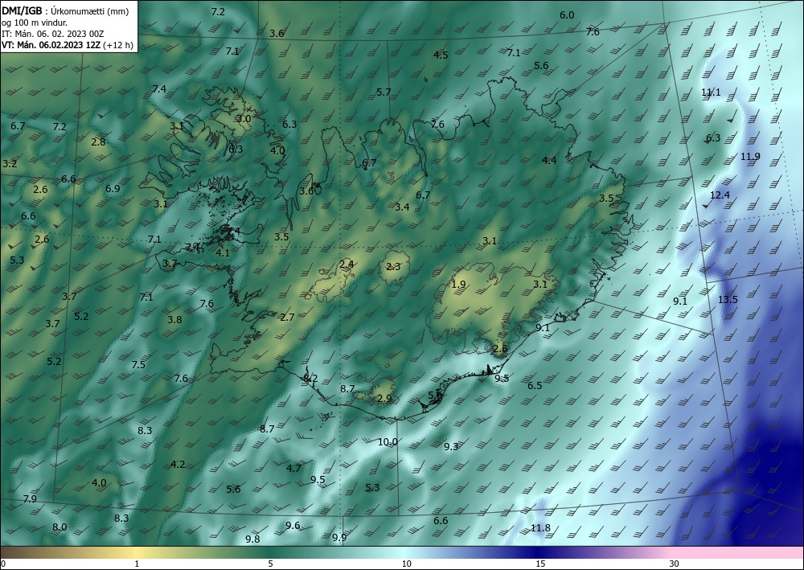
Task: Click the map value '3.0' over the Westfjords
Action: [244, 118]
